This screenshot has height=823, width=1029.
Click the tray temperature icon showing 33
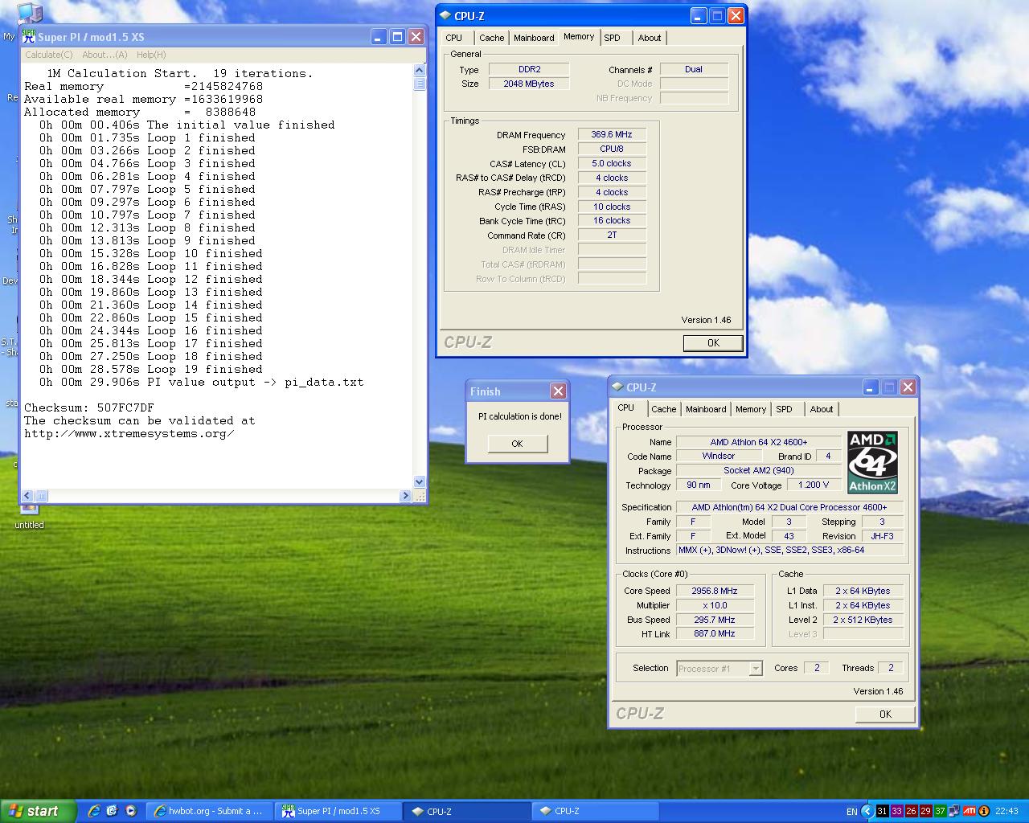point(896,812)
